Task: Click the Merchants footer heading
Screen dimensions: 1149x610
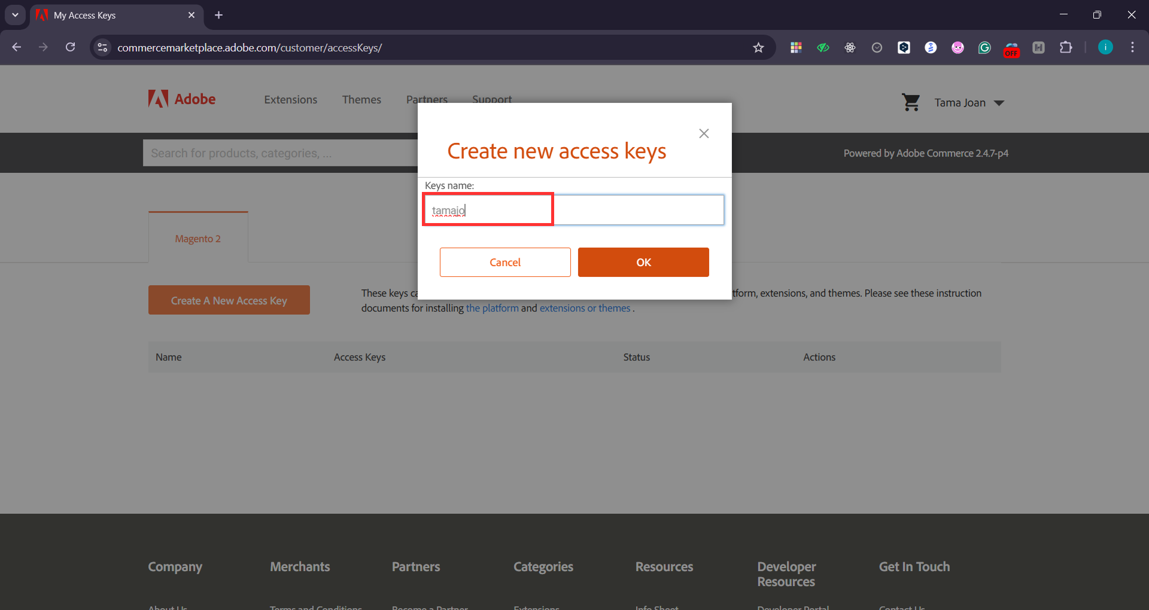Action: 300,566
